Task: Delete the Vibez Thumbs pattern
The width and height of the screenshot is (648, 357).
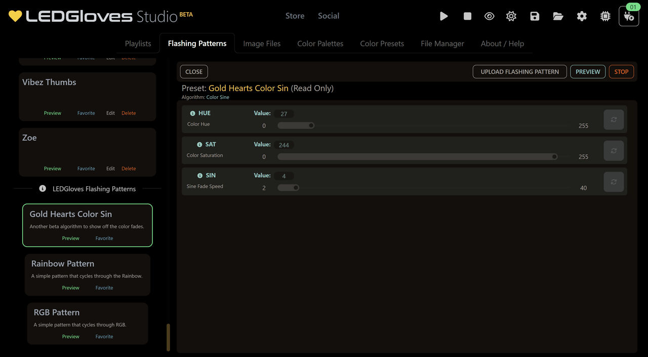Action: pyautogui.click(x=129, y=113)
